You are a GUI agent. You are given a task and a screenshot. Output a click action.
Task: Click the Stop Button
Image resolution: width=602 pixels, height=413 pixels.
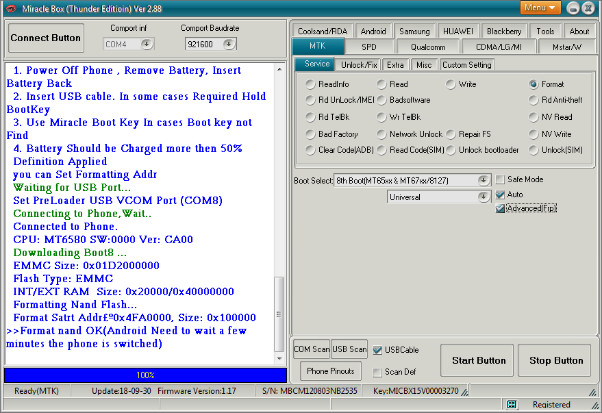coord(554,360)
